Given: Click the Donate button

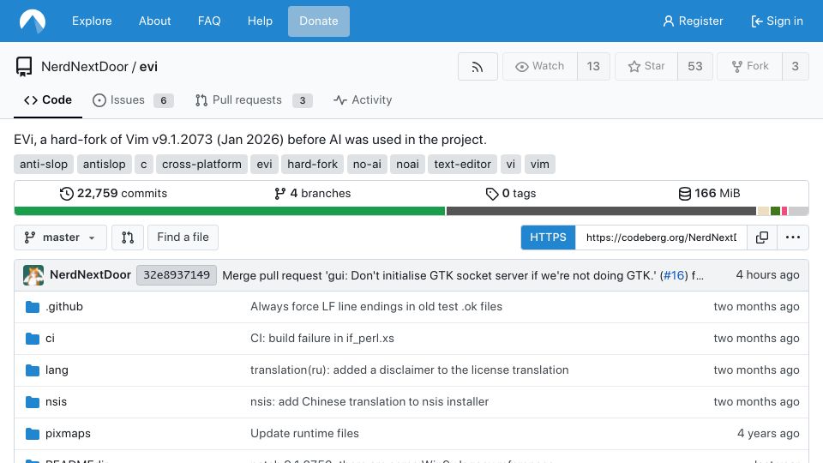Looking at the screenshot, I should 319,21.
